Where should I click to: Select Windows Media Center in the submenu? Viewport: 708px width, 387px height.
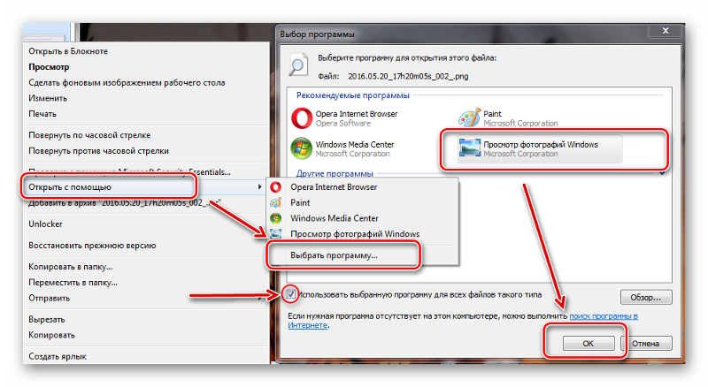tap(335, 218)
